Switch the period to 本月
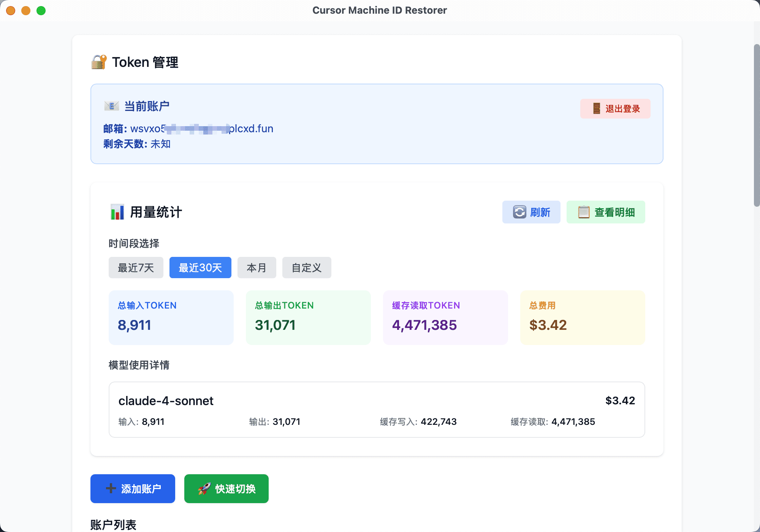Screen dimensions: 760x532 (256, 268)
